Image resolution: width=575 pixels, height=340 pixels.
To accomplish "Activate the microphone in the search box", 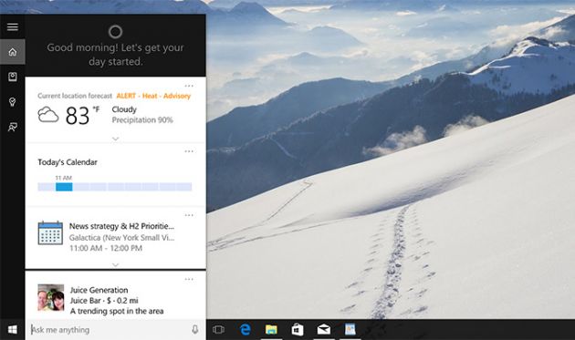I will coord(195,329).
